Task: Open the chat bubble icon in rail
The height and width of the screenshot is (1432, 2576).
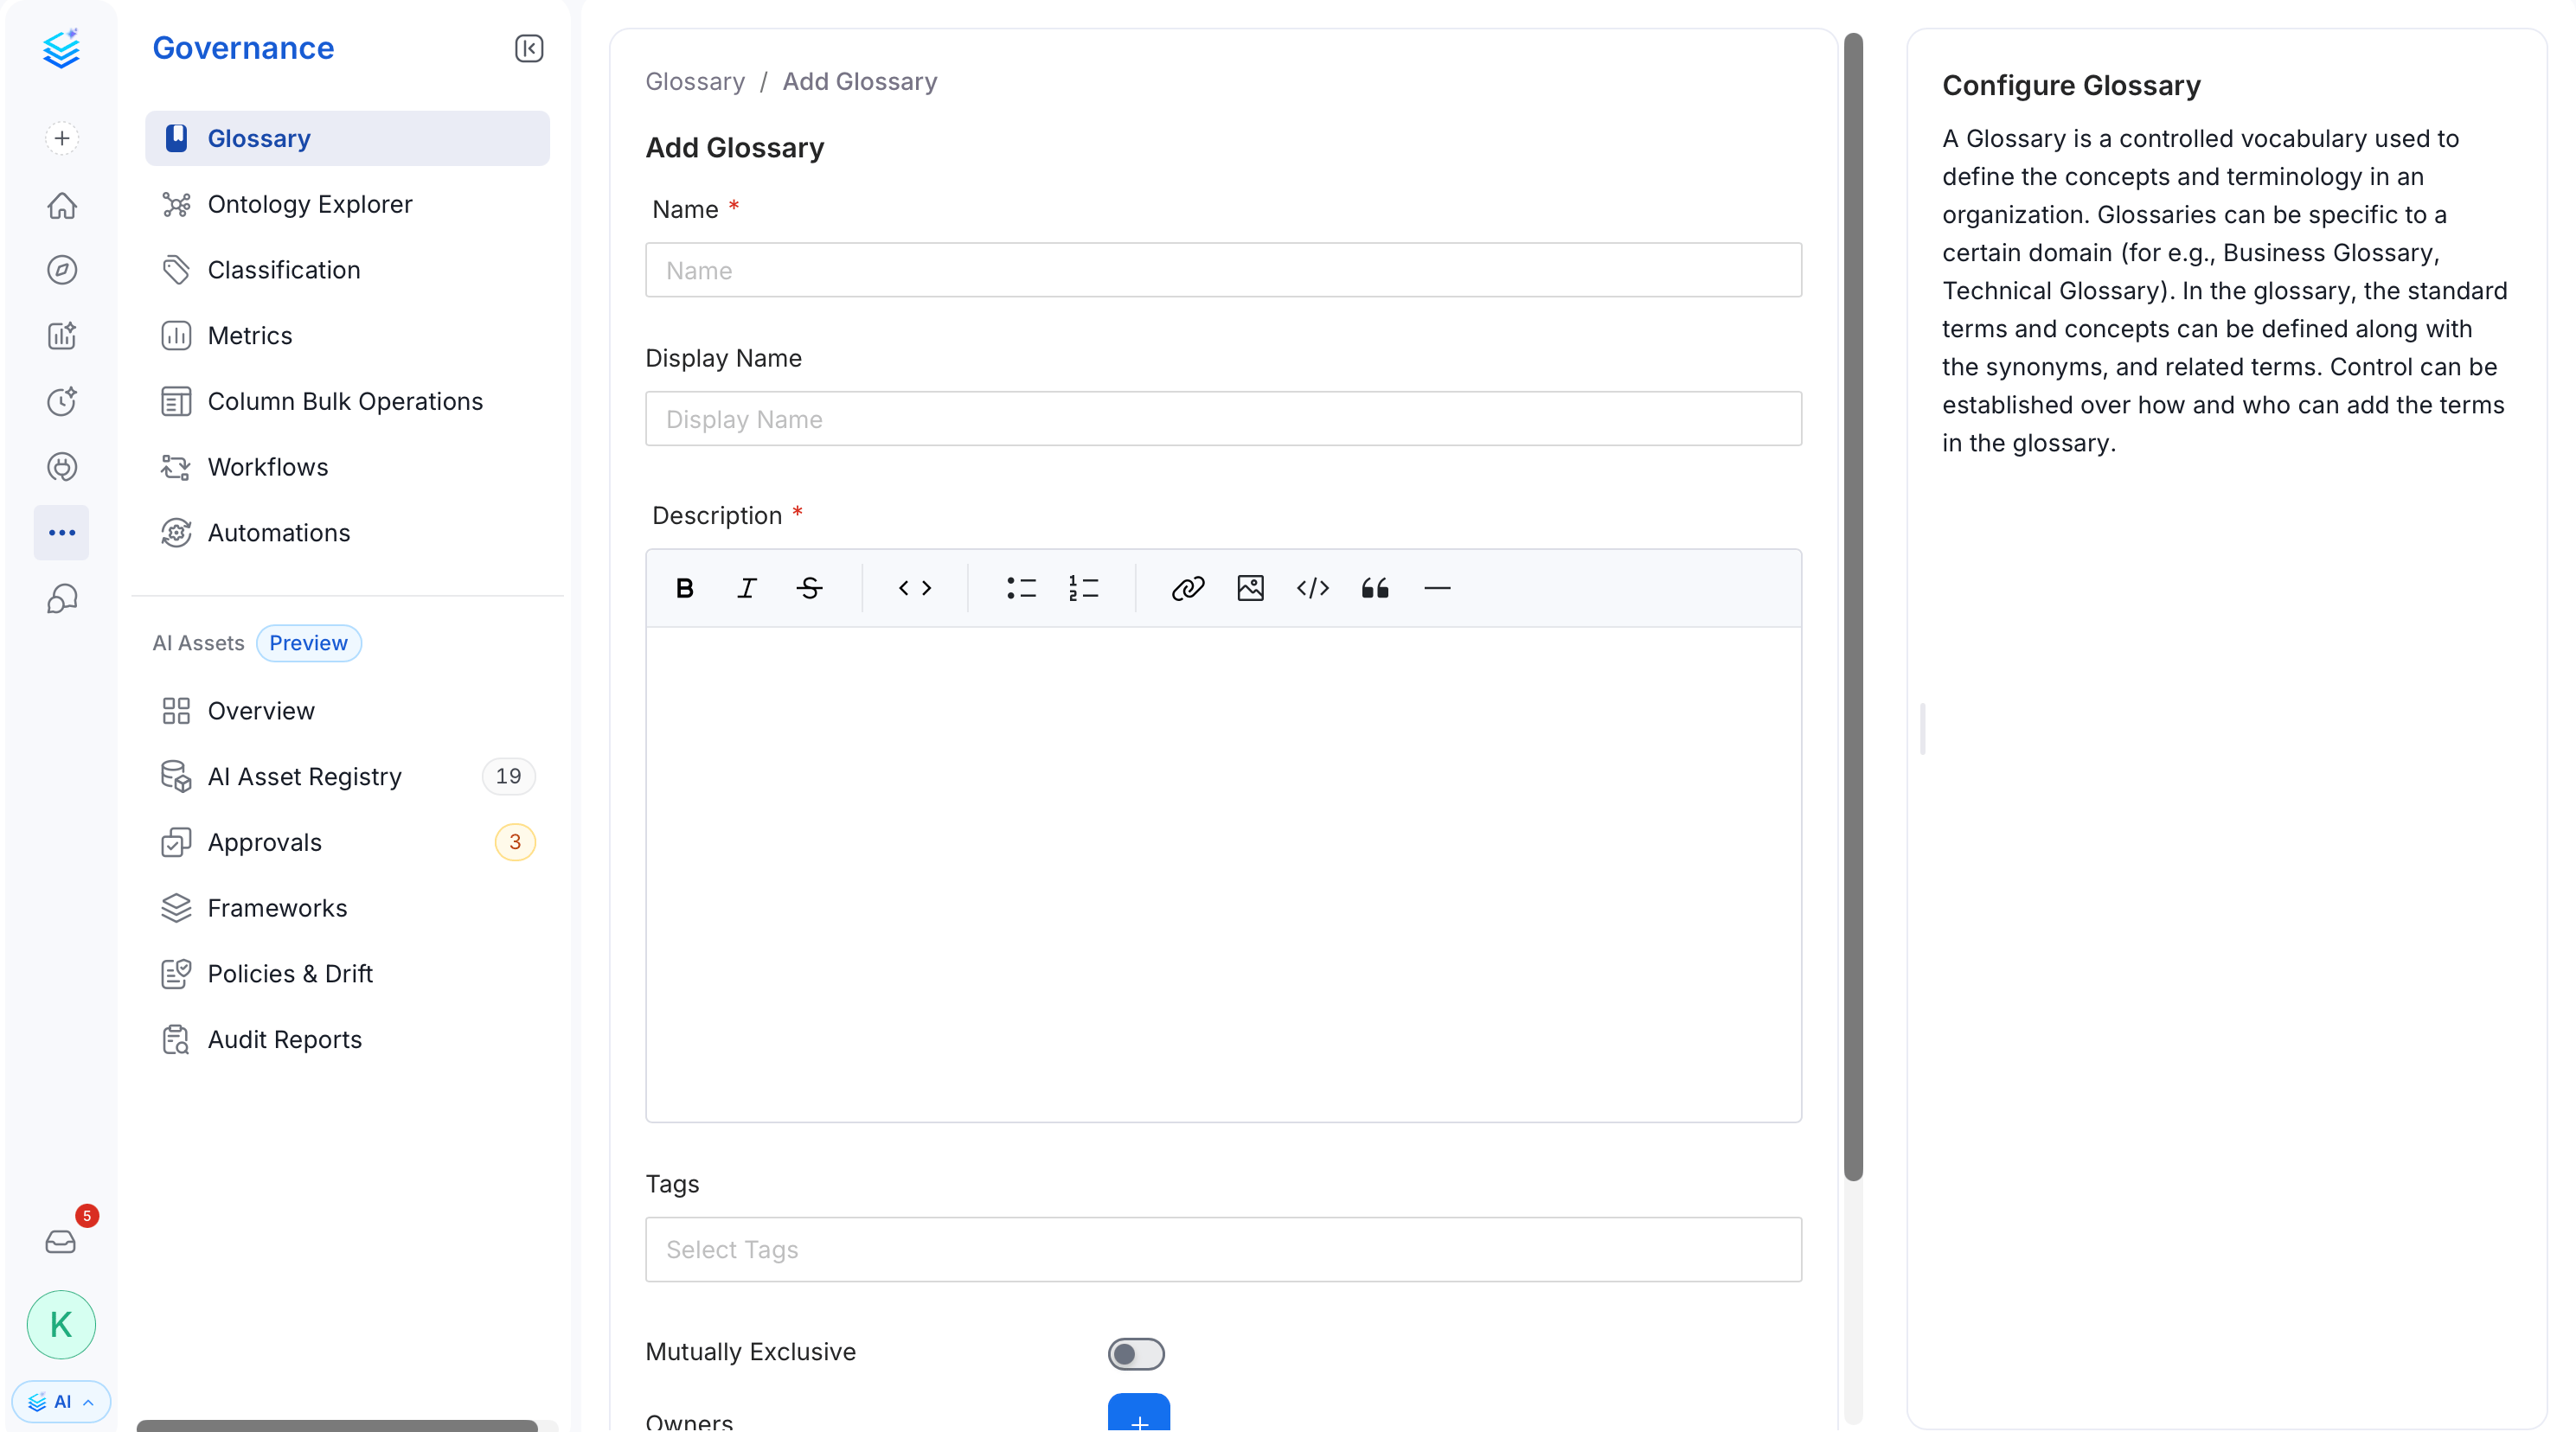Action: click(62, 599)
